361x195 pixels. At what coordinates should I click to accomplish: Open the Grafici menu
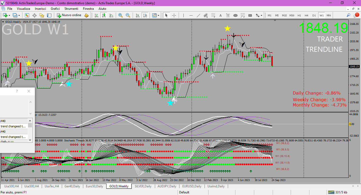coord(55,9)
